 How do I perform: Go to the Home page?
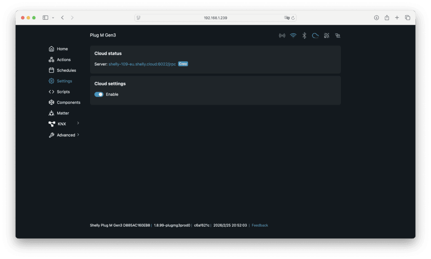(62, 49)
